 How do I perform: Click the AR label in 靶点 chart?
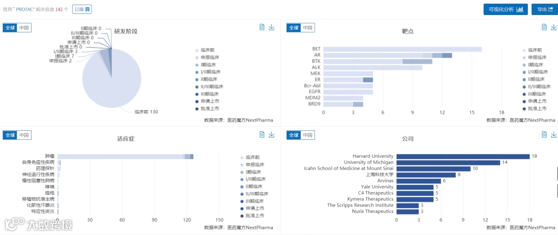317,55
